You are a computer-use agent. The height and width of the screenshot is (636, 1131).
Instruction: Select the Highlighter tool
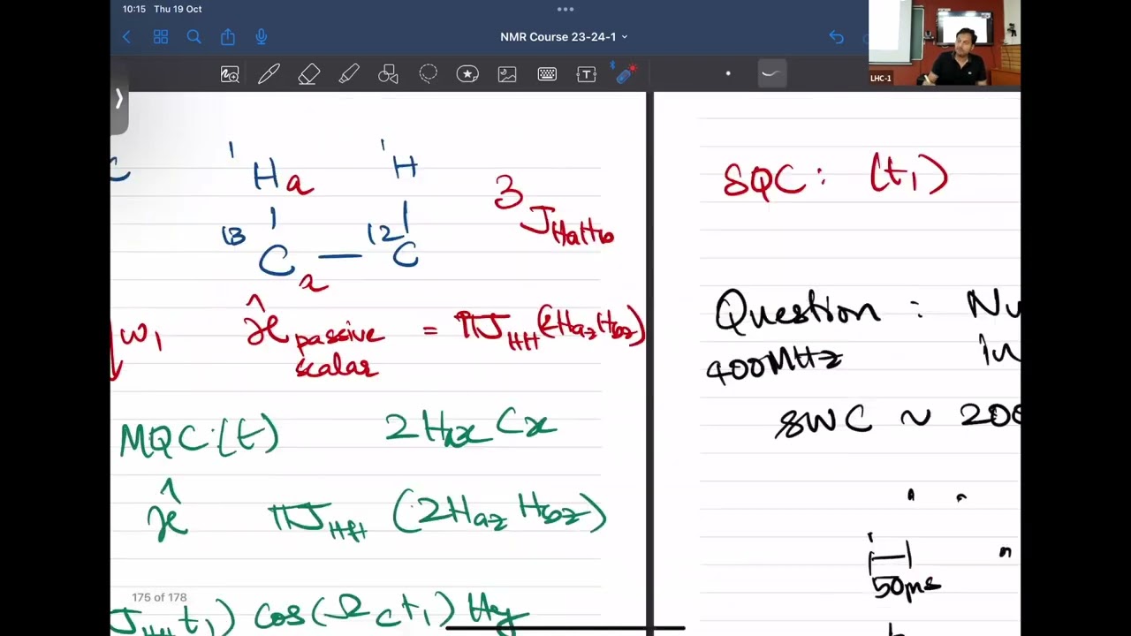click(349, 75)
